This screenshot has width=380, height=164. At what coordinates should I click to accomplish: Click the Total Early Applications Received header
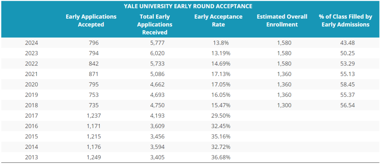coord(155,25)
